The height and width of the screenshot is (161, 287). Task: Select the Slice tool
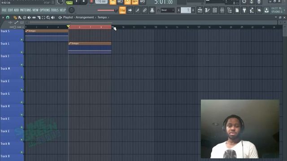coord(39,17)
